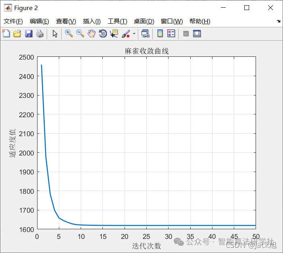Click the x-axis tick label 10

tap(81, 236)
